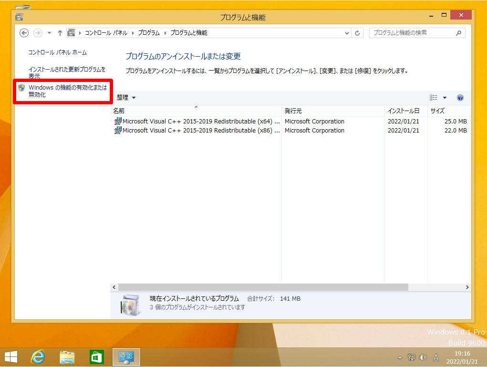
Task: Go up one level with the Up arrow
Action: pyautogui.click(x=60, y=33)
